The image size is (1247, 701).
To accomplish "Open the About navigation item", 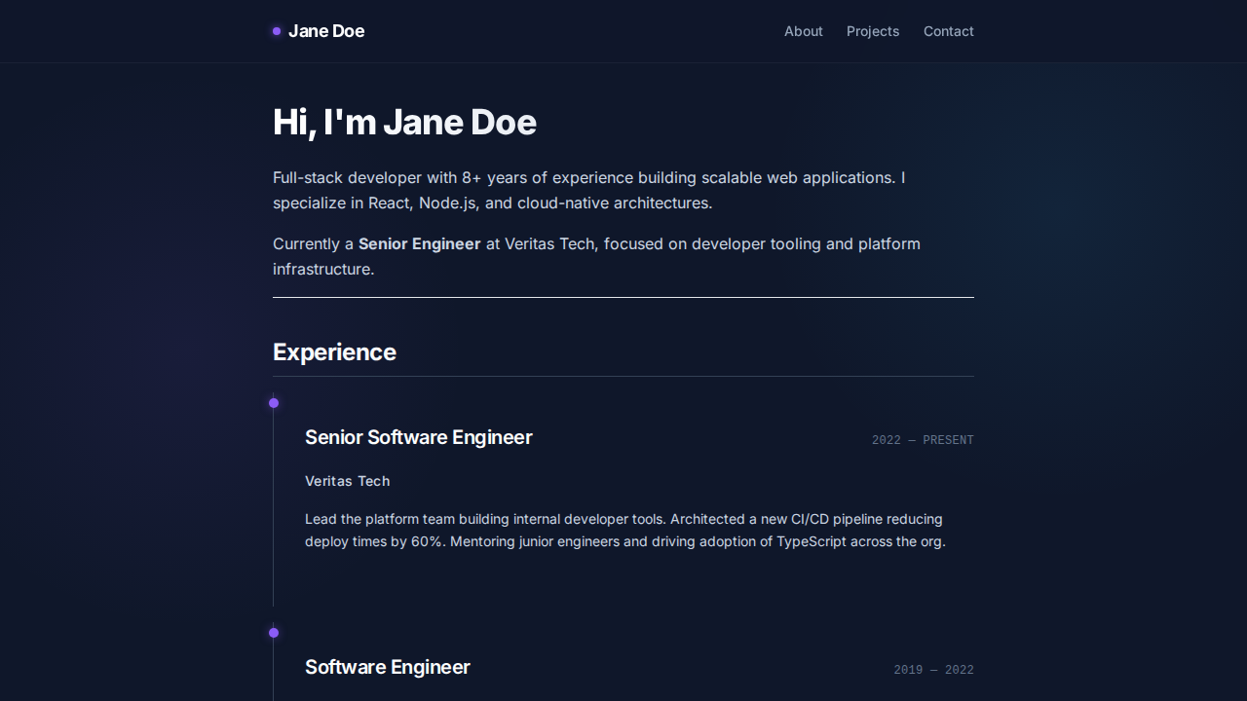I will tap(803, 31).
